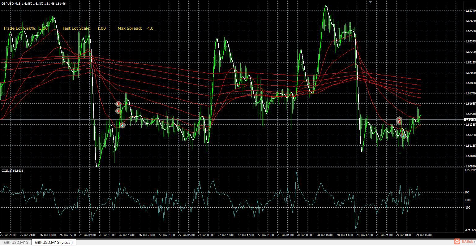
Task: Click the 0.00 level on the CCI scale
Action: click(x=468, y=200)
